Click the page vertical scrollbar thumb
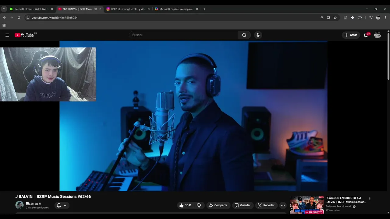 (x=388, y=56)
